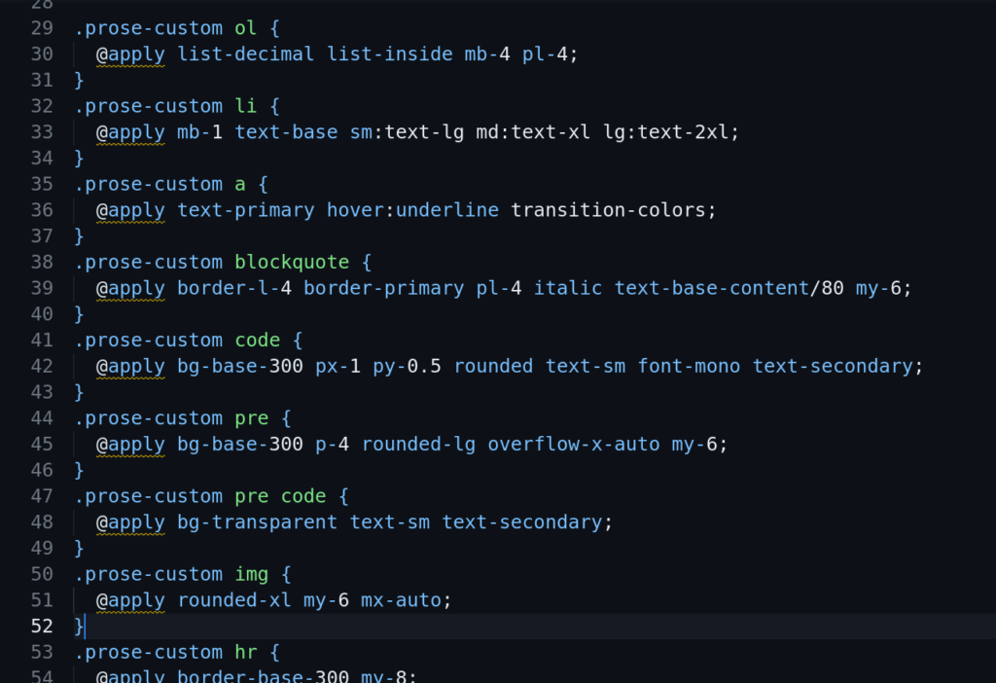Place cursor in the .prose-custom pre rule

pyautogui.click(x=170, y=417)
